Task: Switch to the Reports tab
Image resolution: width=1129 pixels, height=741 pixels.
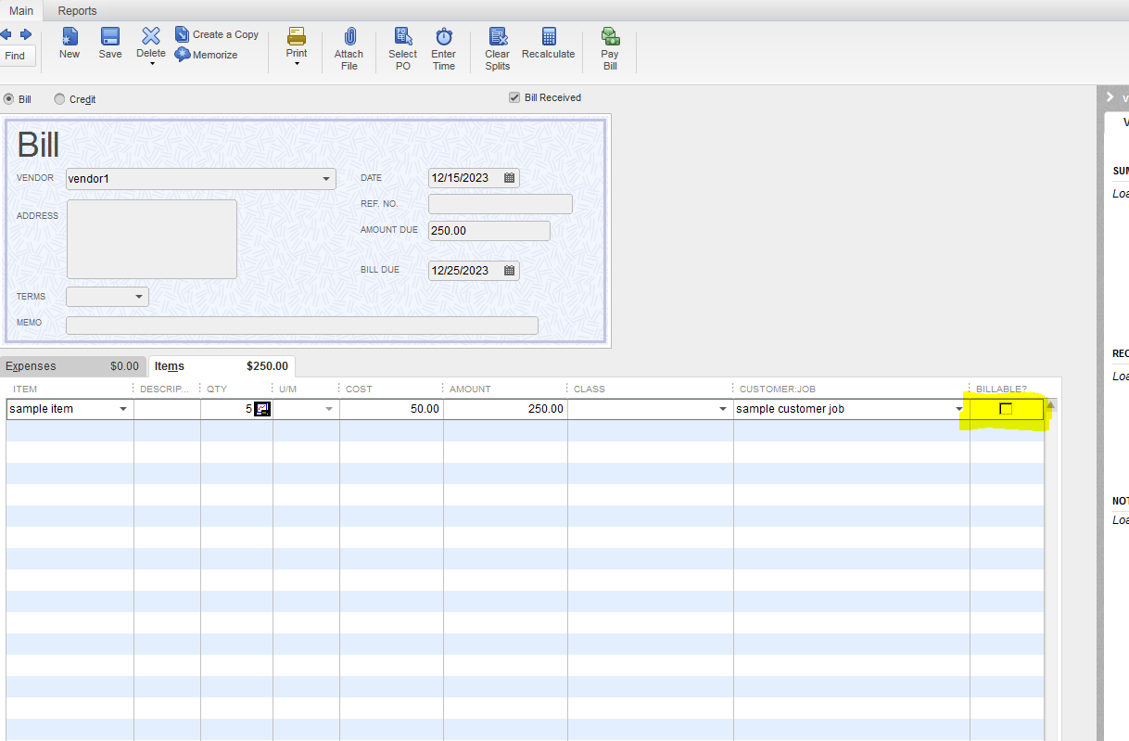Action: (77, 10)
